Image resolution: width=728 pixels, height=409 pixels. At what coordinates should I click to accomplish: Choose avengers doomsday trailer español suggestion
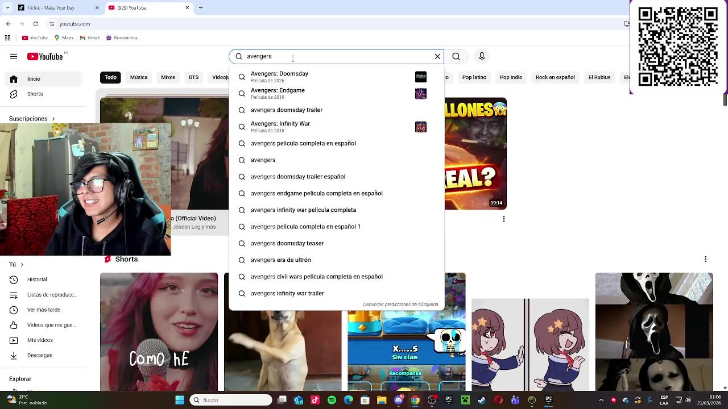click(336, 177)
